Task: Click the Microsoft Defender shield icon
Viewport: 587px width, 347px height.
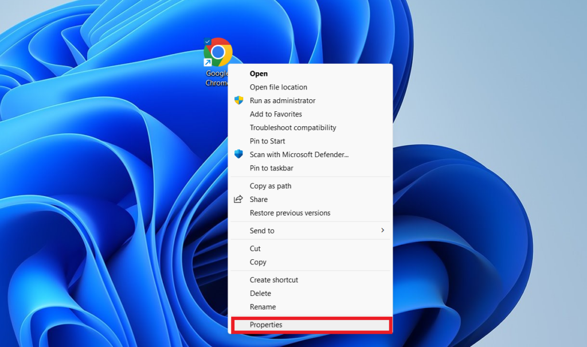Action: point(238,154)
